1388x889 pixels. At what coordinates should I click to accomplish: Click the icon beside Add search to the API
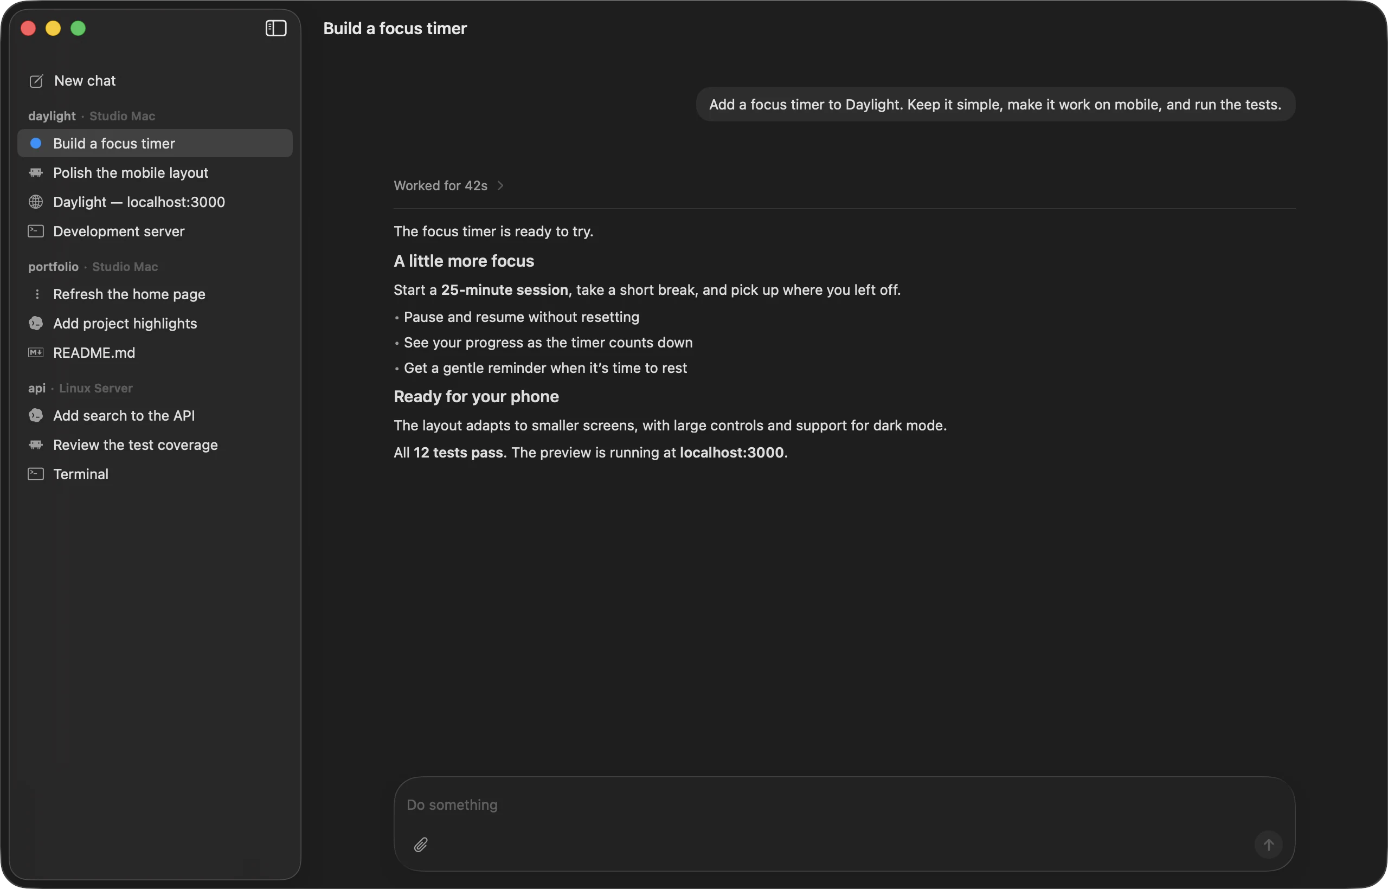36,416
